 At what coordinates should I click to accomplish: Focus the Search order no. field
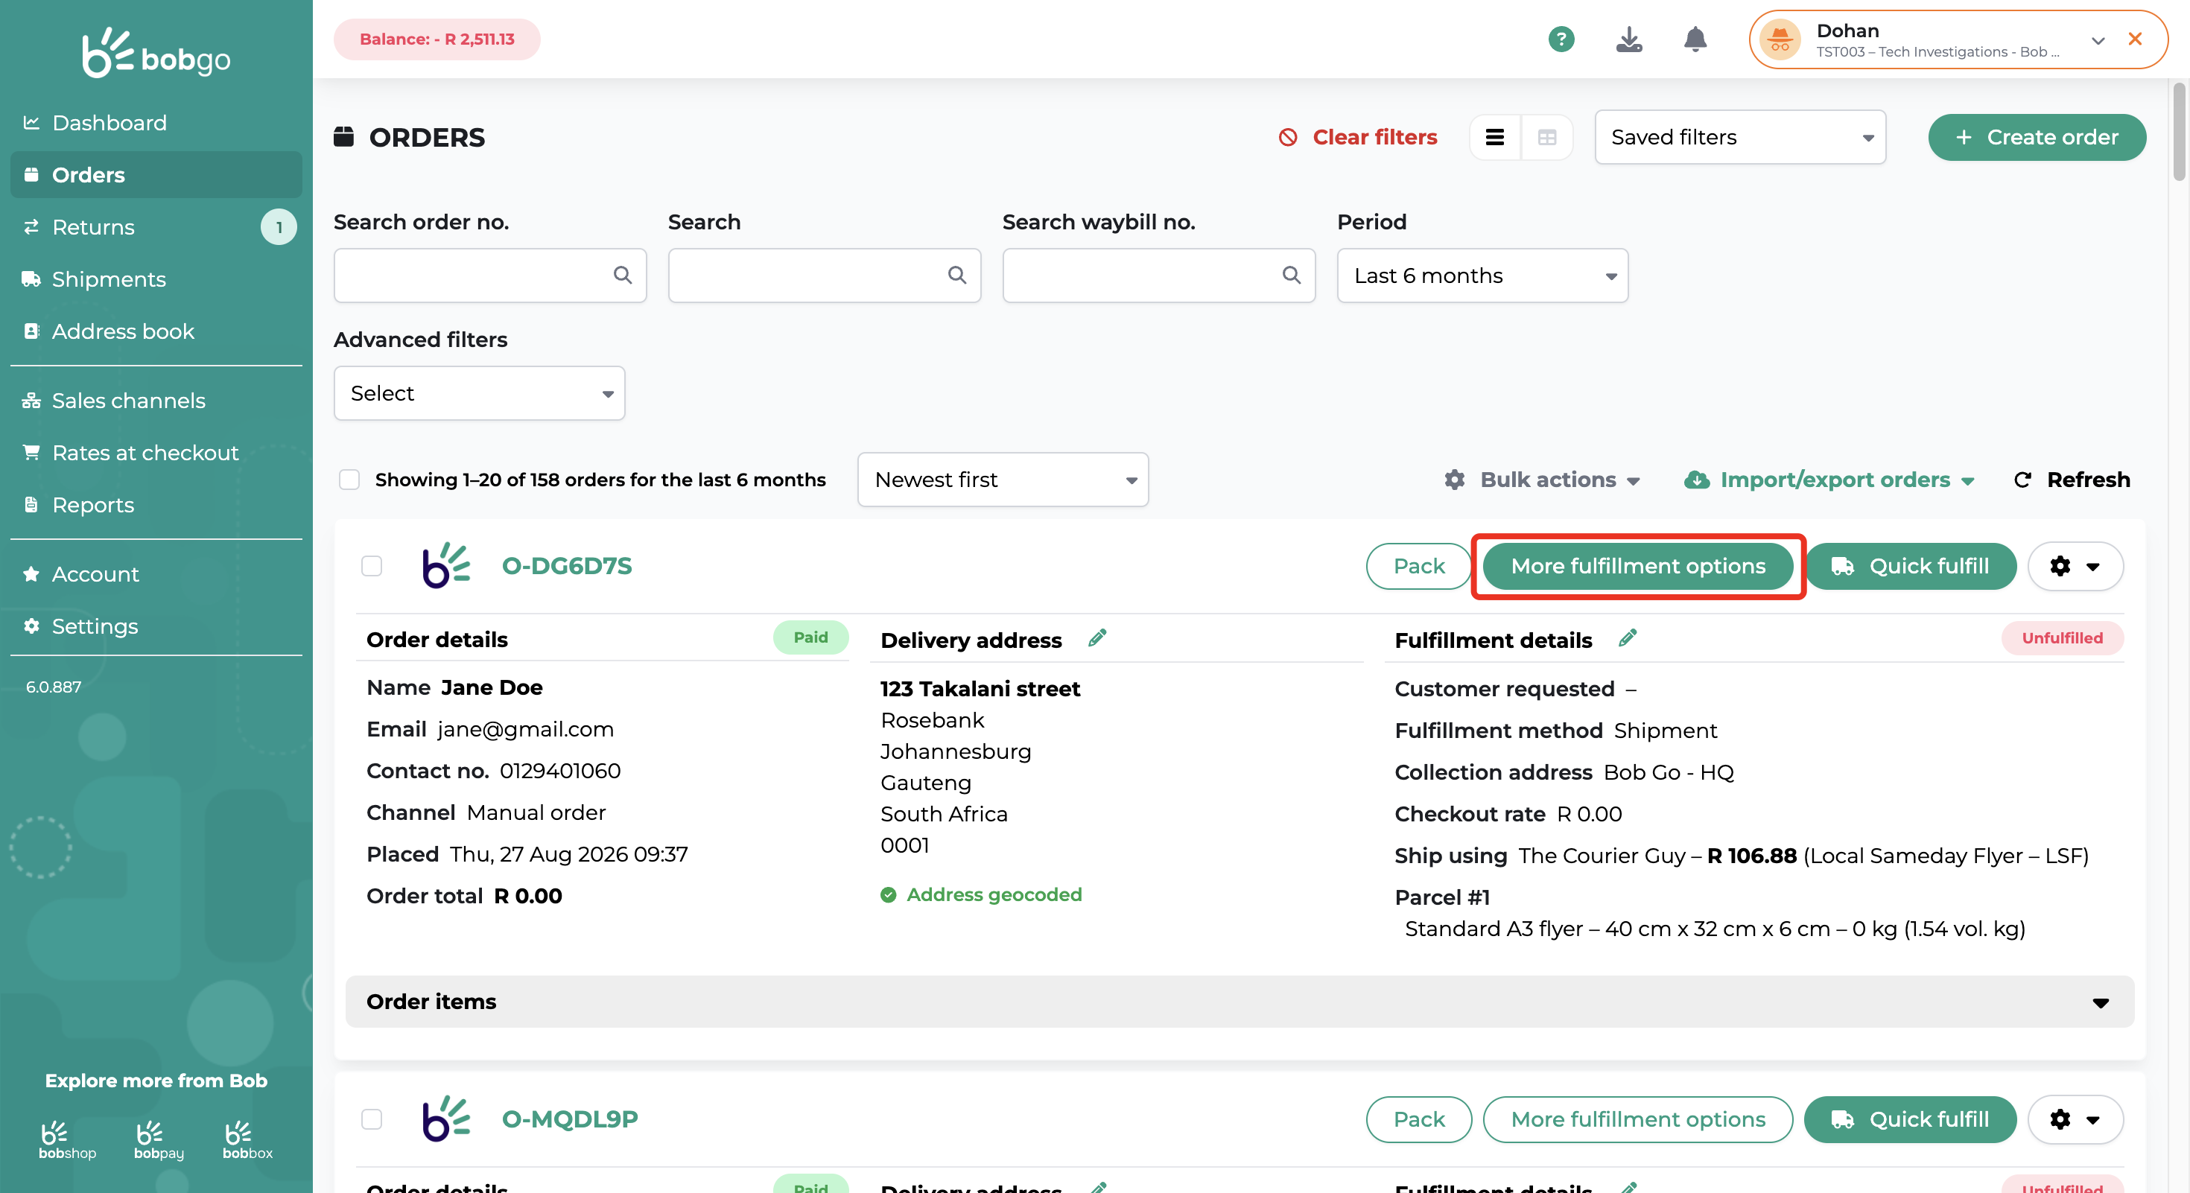click(489, 276)
